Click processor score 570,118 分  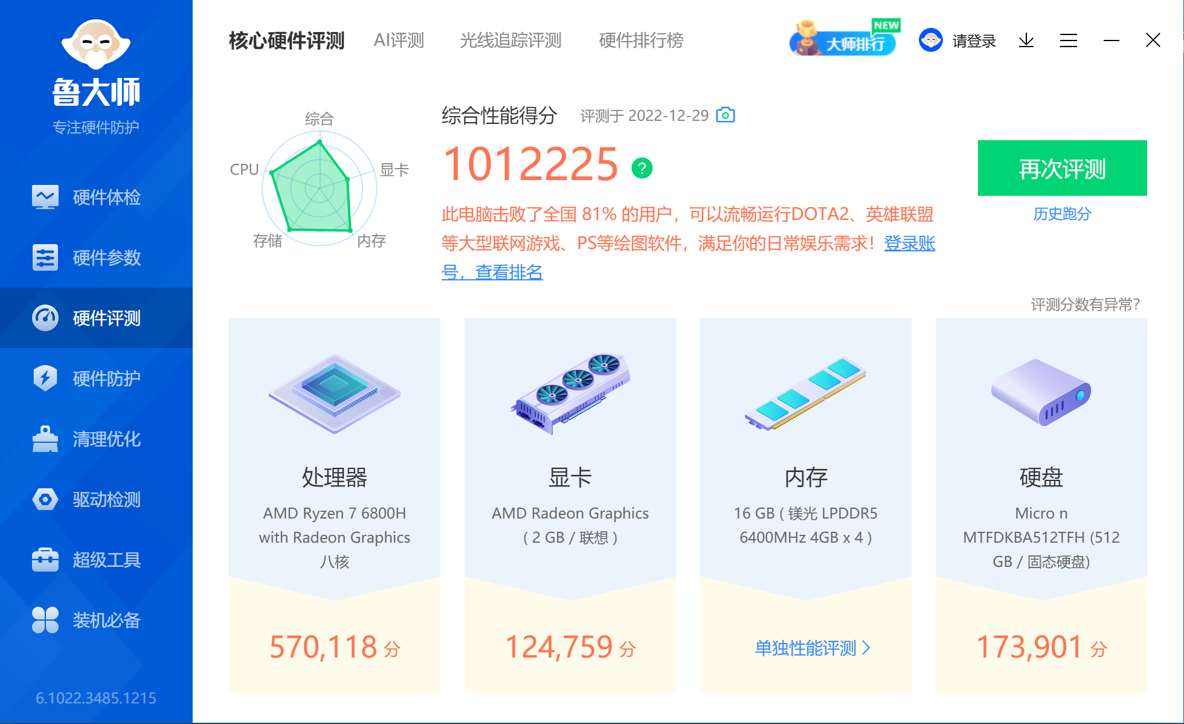pos(335,647)
